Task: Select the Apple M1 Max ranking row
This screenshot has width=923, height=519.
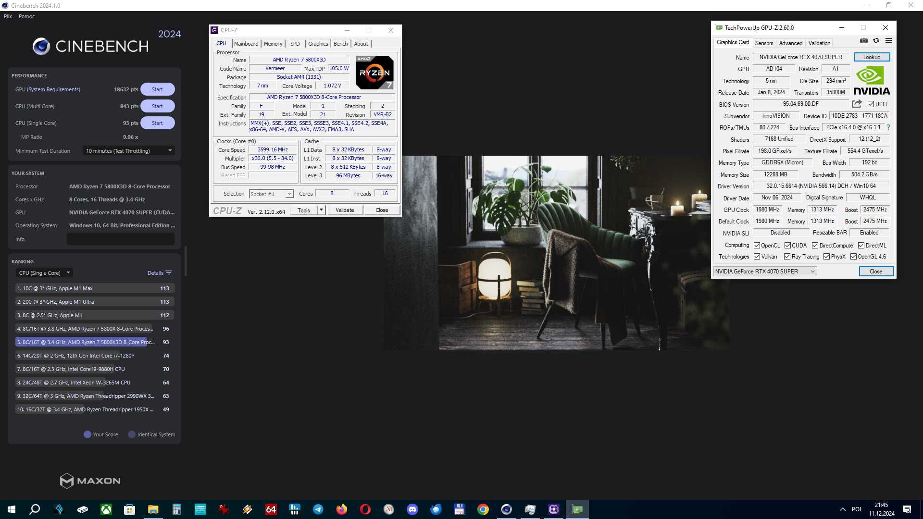Action: (x=95, y=288)
